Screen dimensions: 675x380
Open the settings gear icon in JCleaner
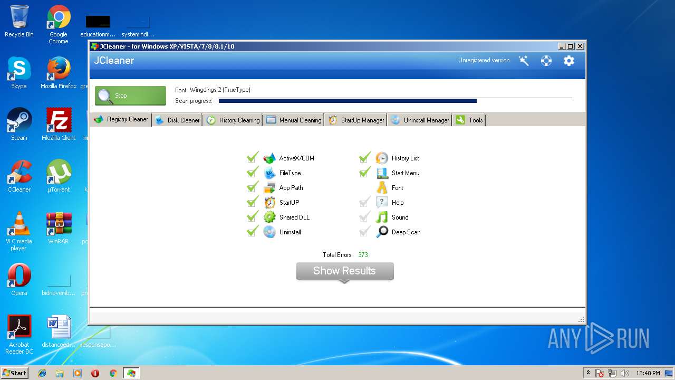click(568, 61)
